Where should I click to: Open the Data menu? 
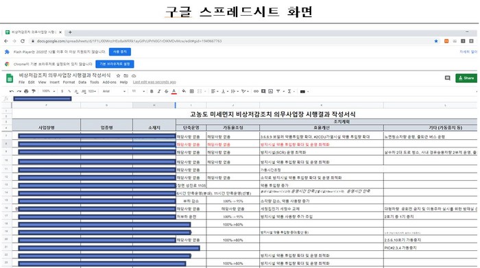click(82, 82)
